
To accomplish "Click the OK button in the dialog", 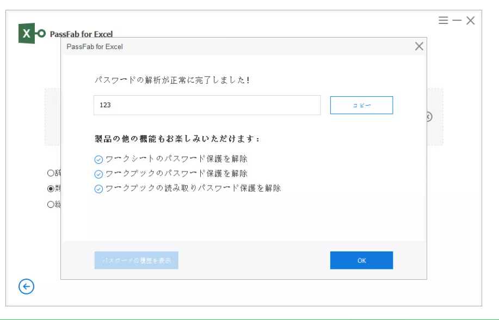I will 361,260.
